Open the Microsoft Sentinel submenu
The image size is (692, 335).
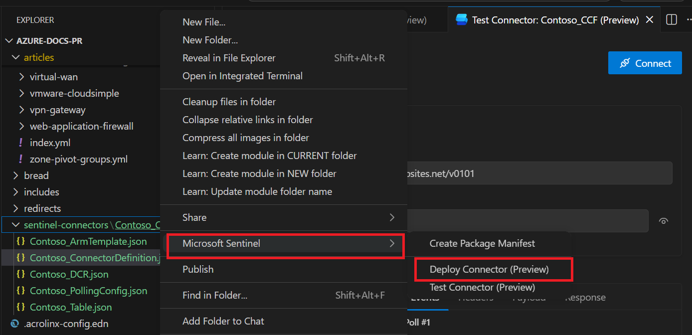click(x=284, y=243)
